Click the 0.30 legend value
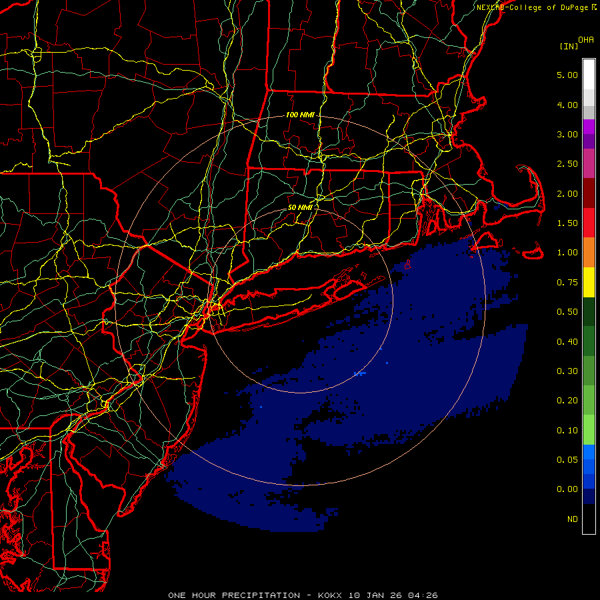This screenshot has height=600, width=600. tap(567, 371)
